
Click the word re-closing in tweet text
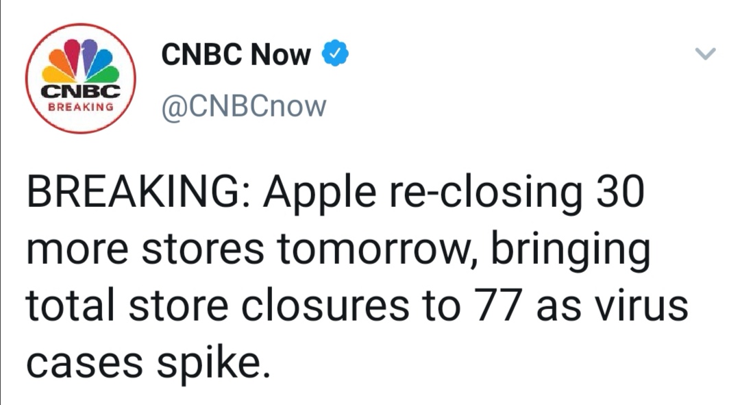pos(486,194)
